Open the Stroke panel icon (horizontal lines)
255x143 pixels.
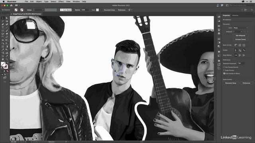pos(219,39)
